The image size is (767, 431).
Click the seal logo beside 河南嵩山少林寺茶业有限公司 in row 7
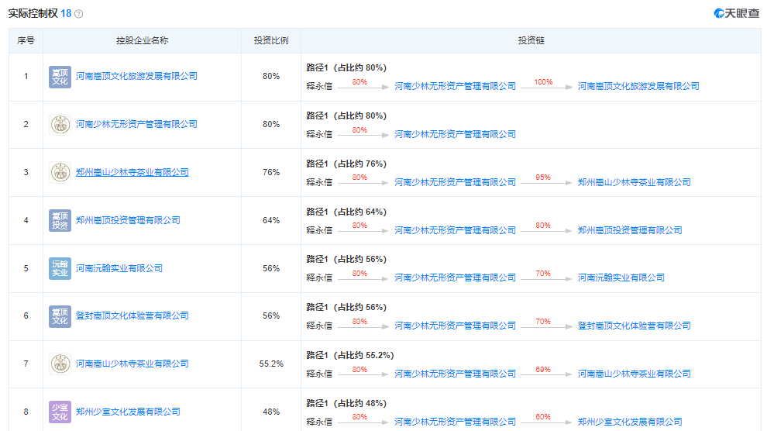pos(60,364)
